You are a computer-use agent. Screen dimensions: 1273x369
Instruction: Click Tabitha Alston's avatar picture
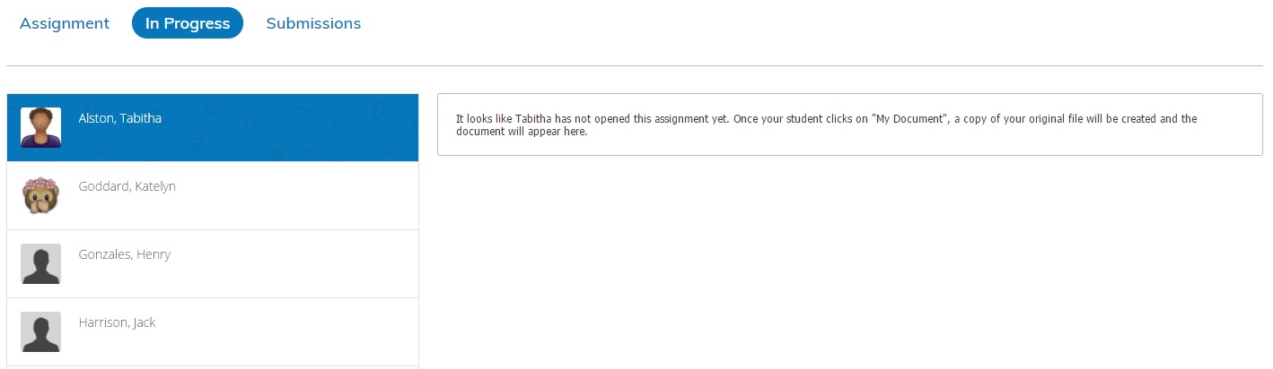40,127
